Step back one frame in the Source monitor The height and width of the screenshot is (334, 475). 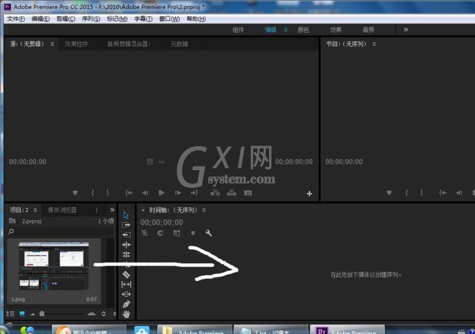tap(145, 193)
